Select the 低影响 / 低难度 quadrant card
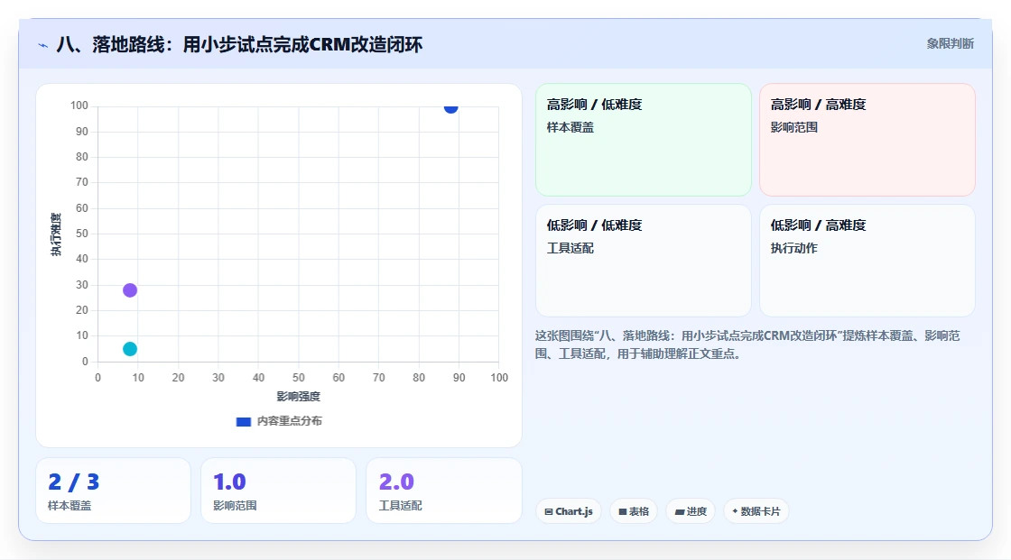Viewport: 1011px width, 560px height. pos(644,261)
